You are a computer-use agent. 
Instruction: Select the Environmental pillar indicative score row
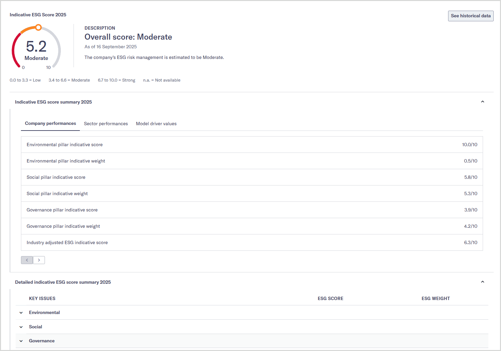(x=251, y=145)
